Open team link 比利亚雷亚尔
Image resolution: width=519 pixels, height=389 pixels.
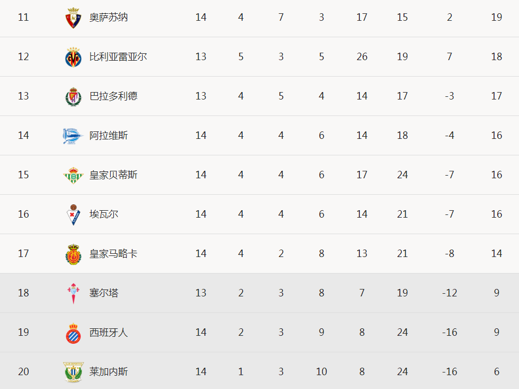click(x=118, y=56)
